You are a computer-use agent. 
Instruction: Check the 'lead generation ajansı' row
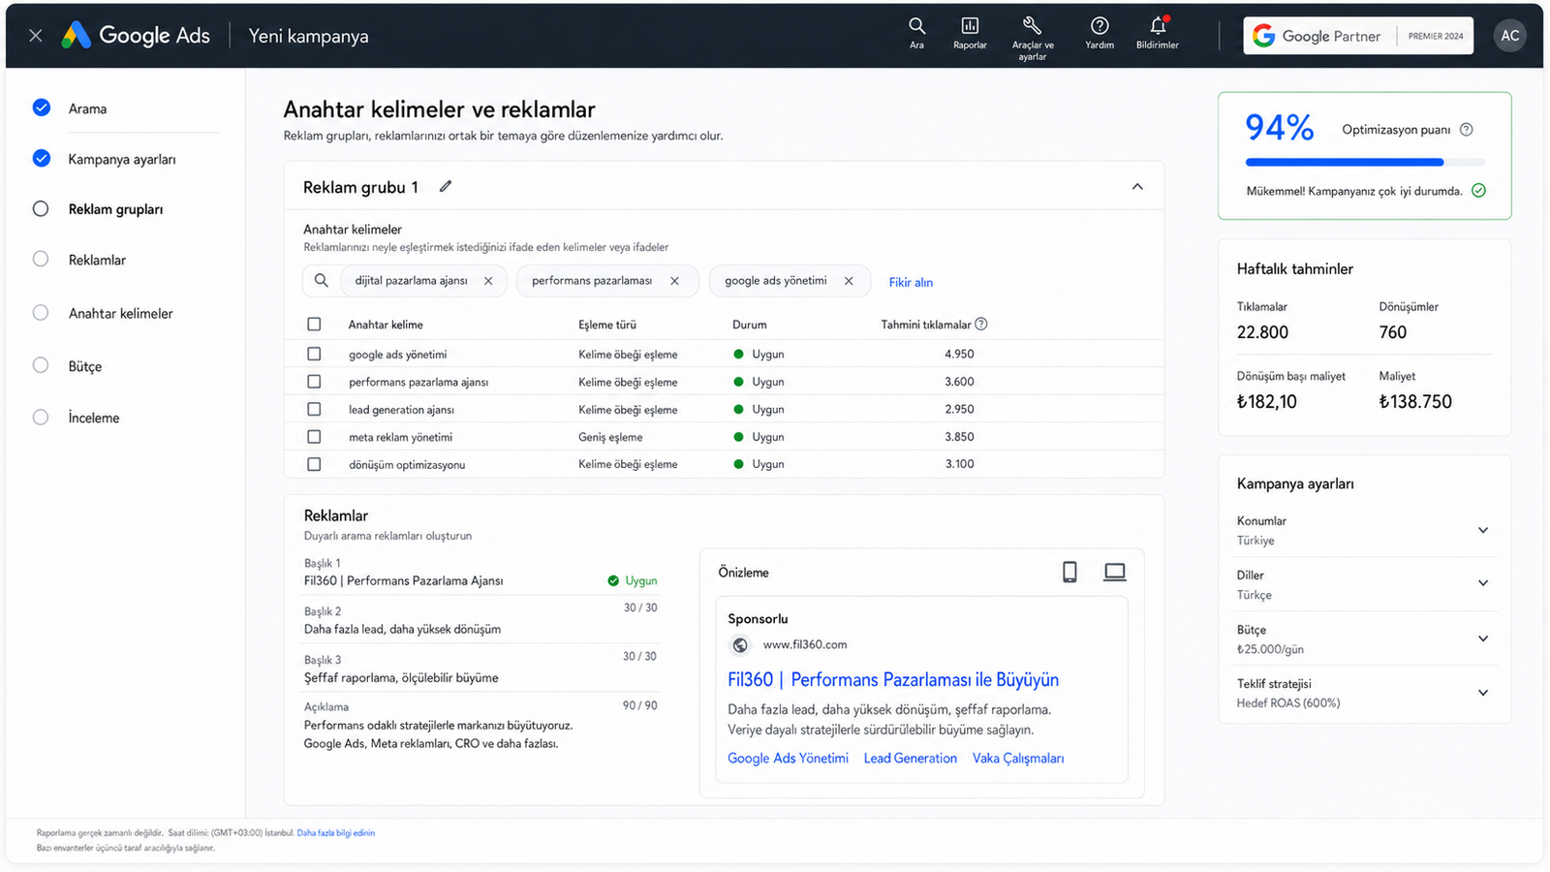(x=314, y=409)
